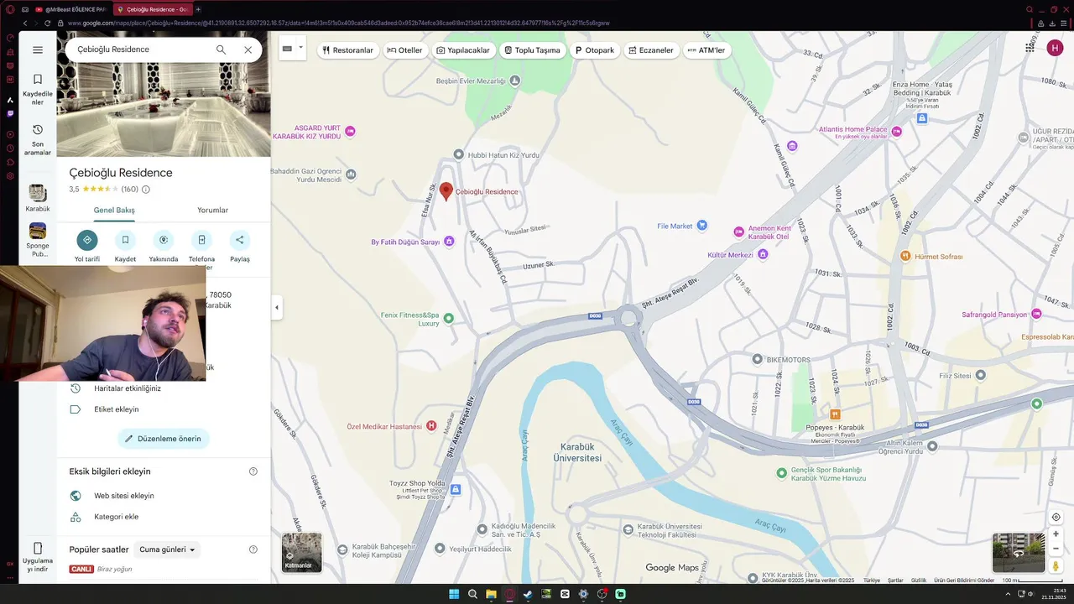1074x604 pixels.
Task: Click Ürün Geri Bildirimi Gönder link
Action: coord(964,581)
